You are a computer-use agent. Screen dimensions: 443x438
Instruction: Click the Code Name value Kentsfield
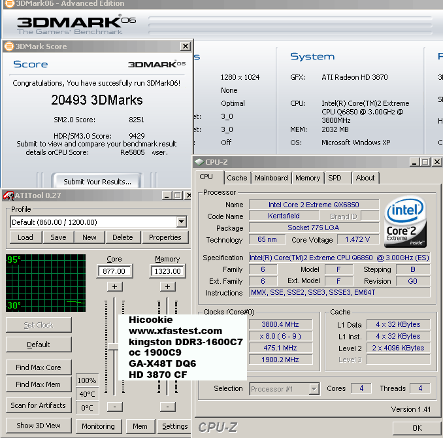(x=284, y=216)
